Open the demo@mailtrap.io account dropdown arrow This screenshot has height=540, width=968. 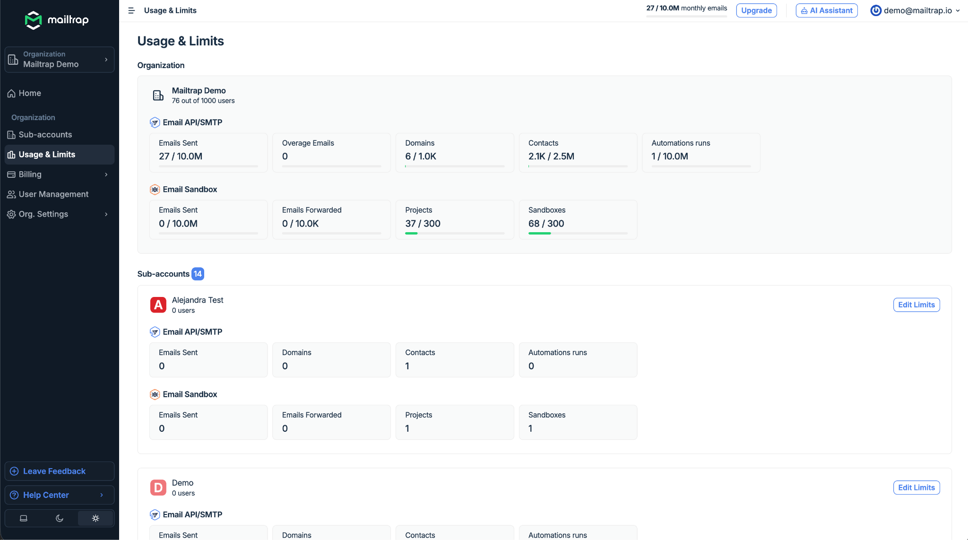pyautogui.click(x=958, y=10)
